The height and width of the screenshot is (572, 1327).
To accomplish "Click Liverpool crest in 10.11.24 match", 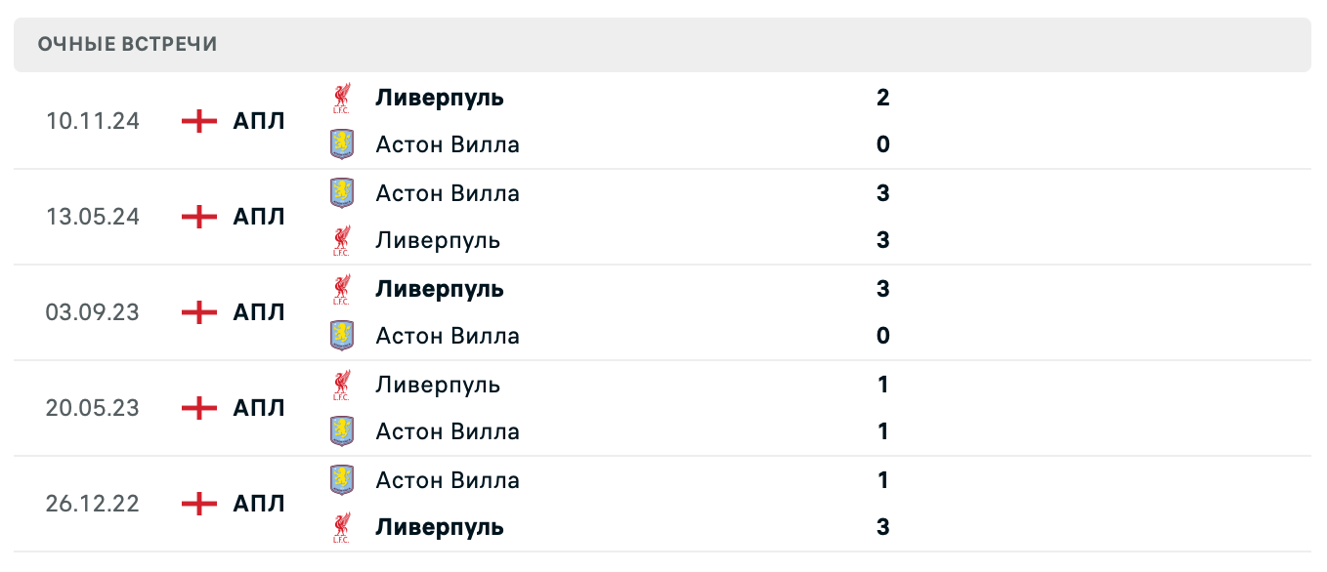I will tap(341, 98).
